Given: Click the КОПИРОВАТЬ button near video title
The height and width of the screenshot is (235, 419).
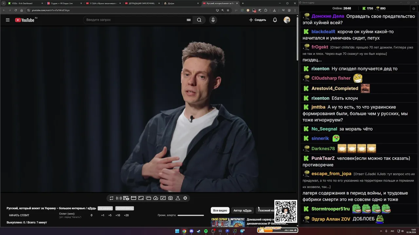Looking at the screenshot, I should click(x=124, y=208).
